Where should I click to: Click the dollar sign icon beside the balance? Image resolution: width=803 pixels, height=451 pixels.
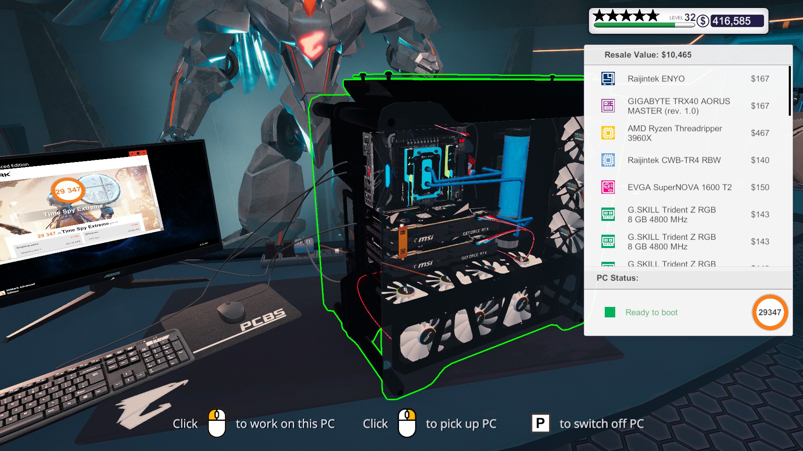(x=703, y=21)
